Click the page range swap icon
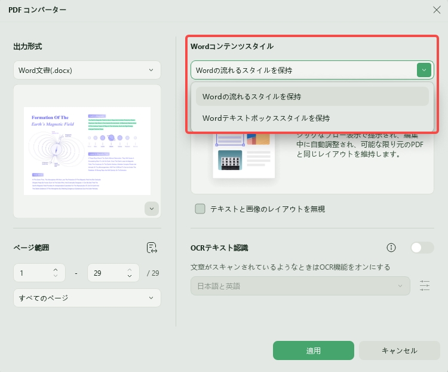 click(x=152, y=248)
